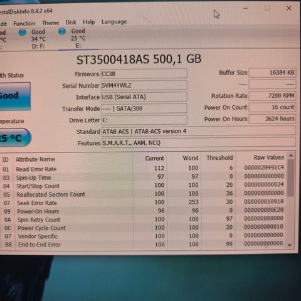Click the Power On Count value 16 count
Image resolution: width=301 pixels, height=301 pixels.
point(272,107)
